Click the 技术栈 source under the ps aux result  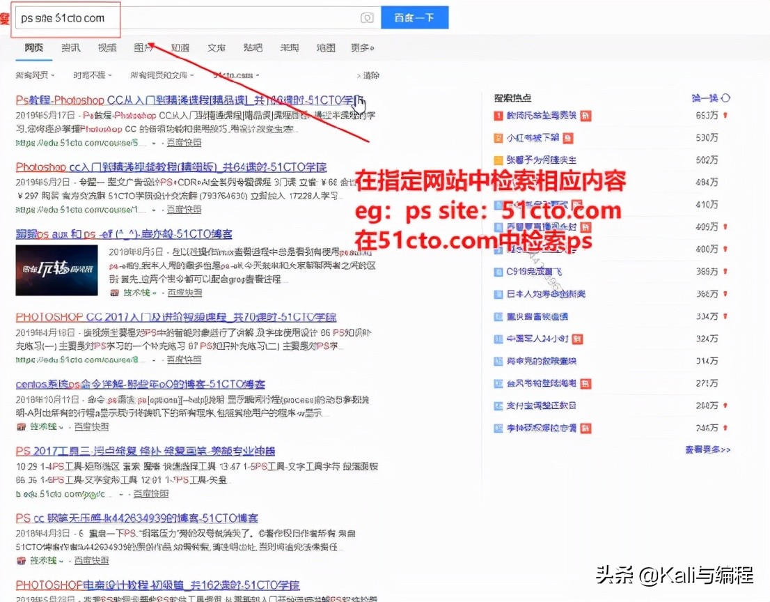tap(136, 293)
